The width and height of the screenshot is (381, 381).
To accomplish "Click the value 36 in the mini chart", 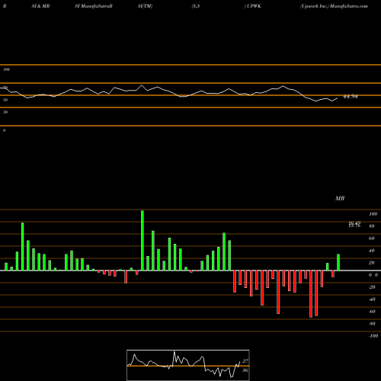I will point(245,370).
